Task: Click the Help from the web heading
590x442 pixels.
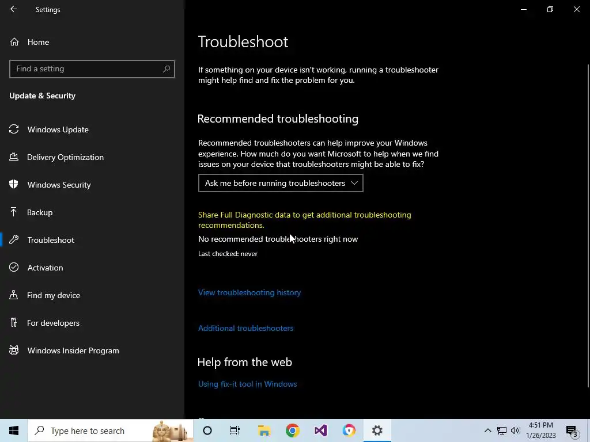Action: (x=244, y=362)
